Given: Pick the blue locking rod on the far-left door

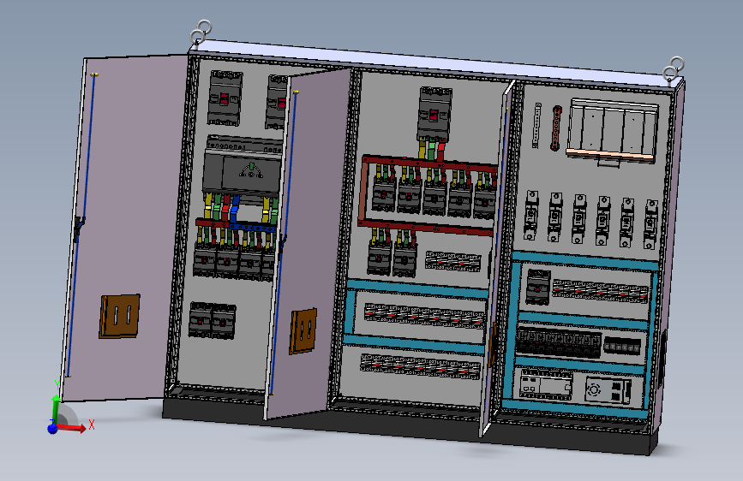Looking at the screenshot, I should point(81,225).
